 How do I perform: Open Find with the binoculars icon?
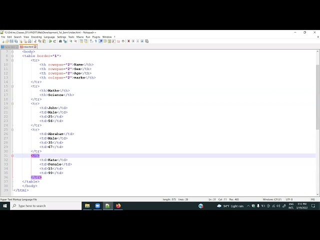click(x=60, y=41)
